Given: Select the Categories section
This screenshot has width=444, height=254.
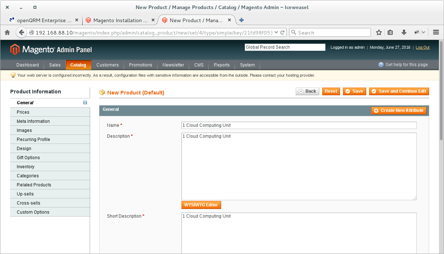Looking at the screenshot, I should (x=50, y=176).
